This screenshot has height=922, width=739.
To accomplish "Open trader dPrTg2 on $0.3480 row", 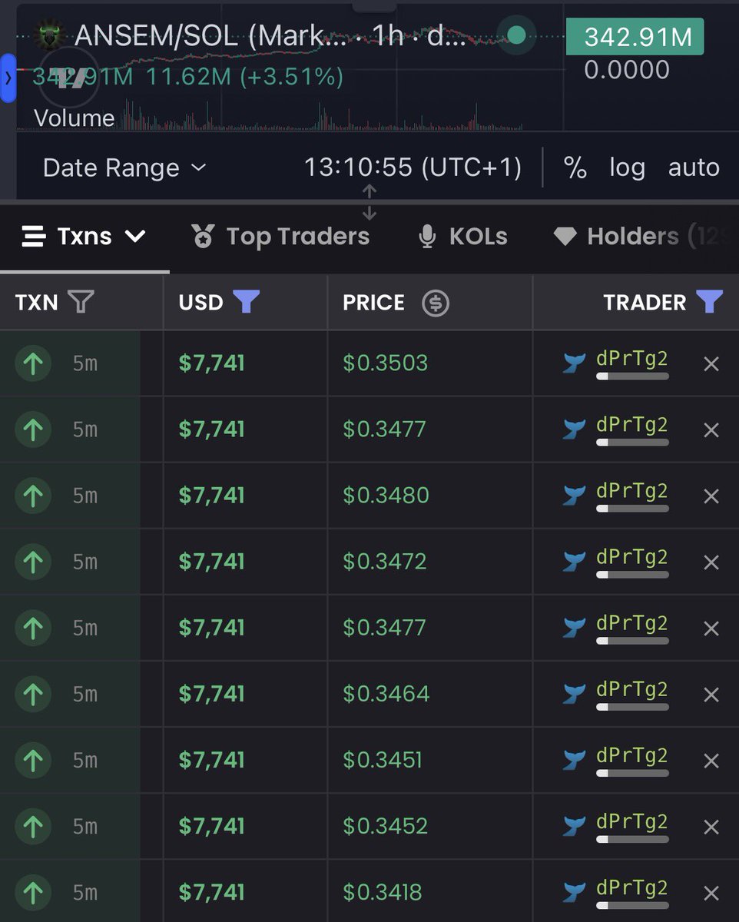I will coord(631,491).
